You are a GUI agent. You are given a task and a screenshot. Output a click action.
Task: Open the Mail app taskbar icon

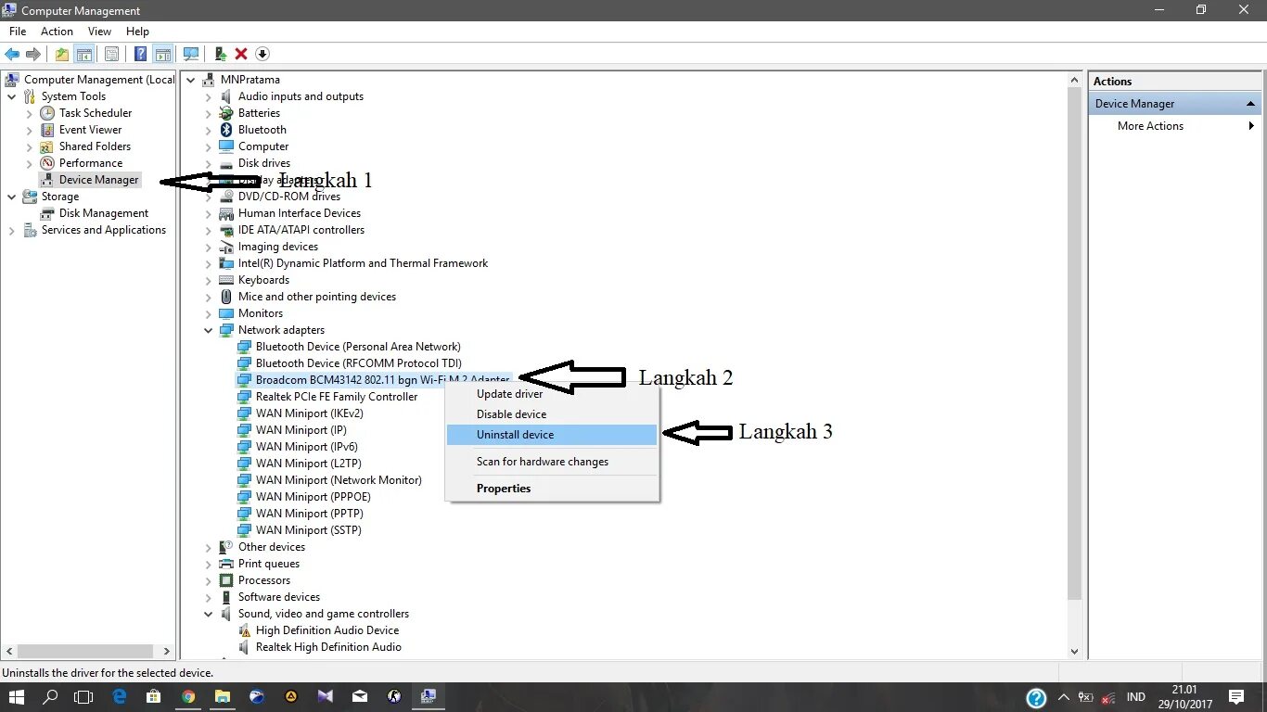click(x=360, y=696)
